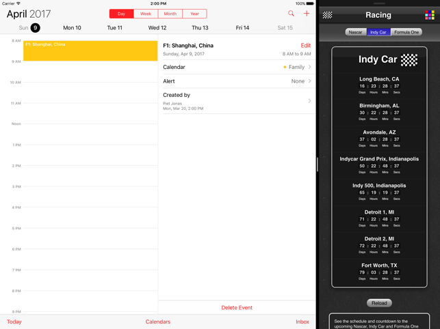Open colorful grid icon right of Racing title
Viewport: 440px width, 329px height.
point(429,15)
